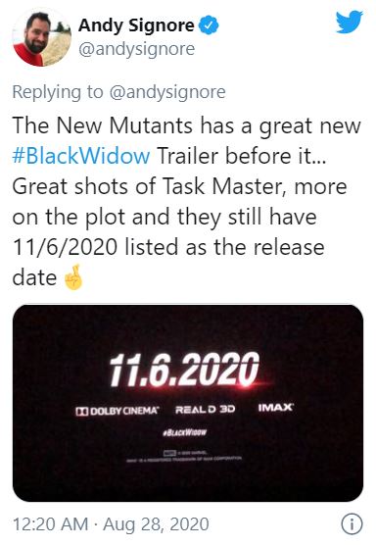Open the attached Black Widow trailer photo

click(x=188, y=403)
